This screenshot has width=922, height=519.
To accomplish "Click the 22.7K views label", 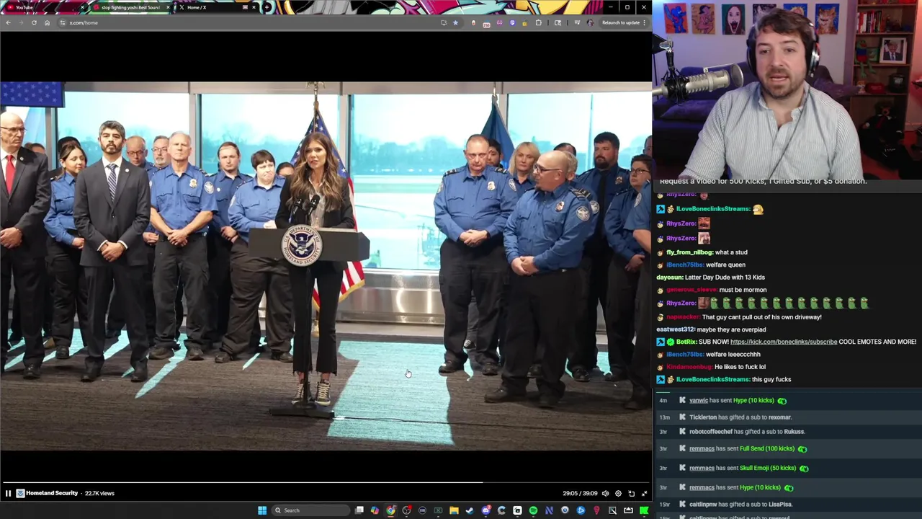I will point(99,493).
